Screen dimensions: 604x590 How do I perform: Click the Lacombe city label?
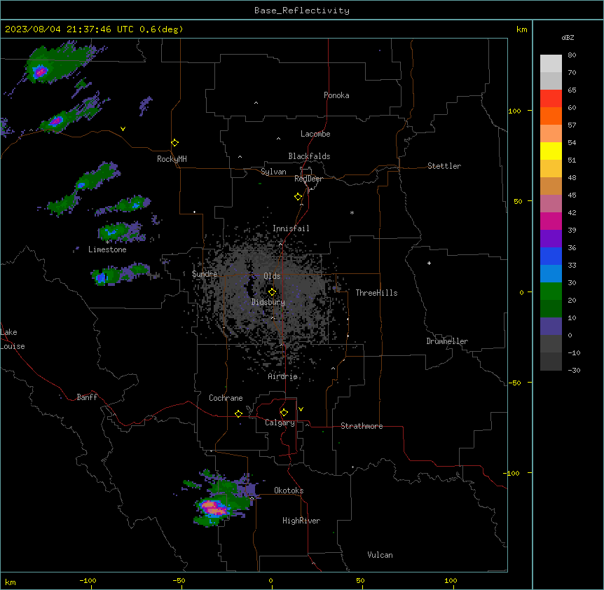(315, 134)
